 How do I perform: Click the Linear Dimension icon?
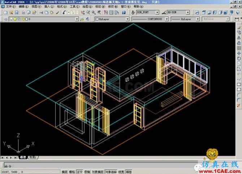[237, 19]
